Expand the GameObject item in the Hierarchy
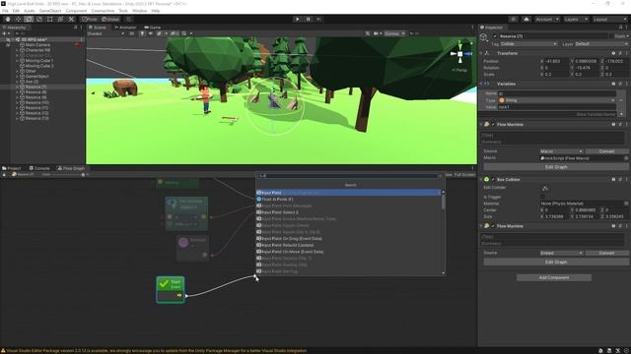The width and height of the screenshot is (631, 354). pos(17,77)
